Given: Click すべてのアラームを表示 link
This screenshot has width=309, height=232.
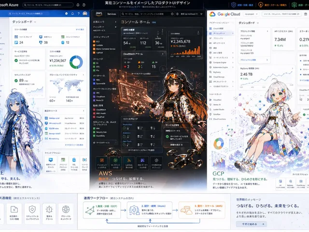Looking at the screenshot, I should pos(141,73).
